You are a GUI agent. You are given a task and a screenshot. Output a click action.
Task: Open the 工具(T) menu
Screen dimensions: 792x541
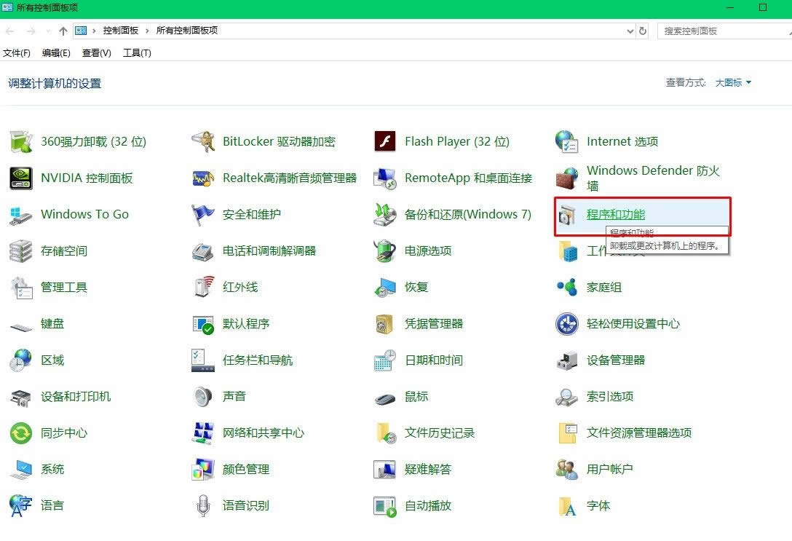[137, 53]
